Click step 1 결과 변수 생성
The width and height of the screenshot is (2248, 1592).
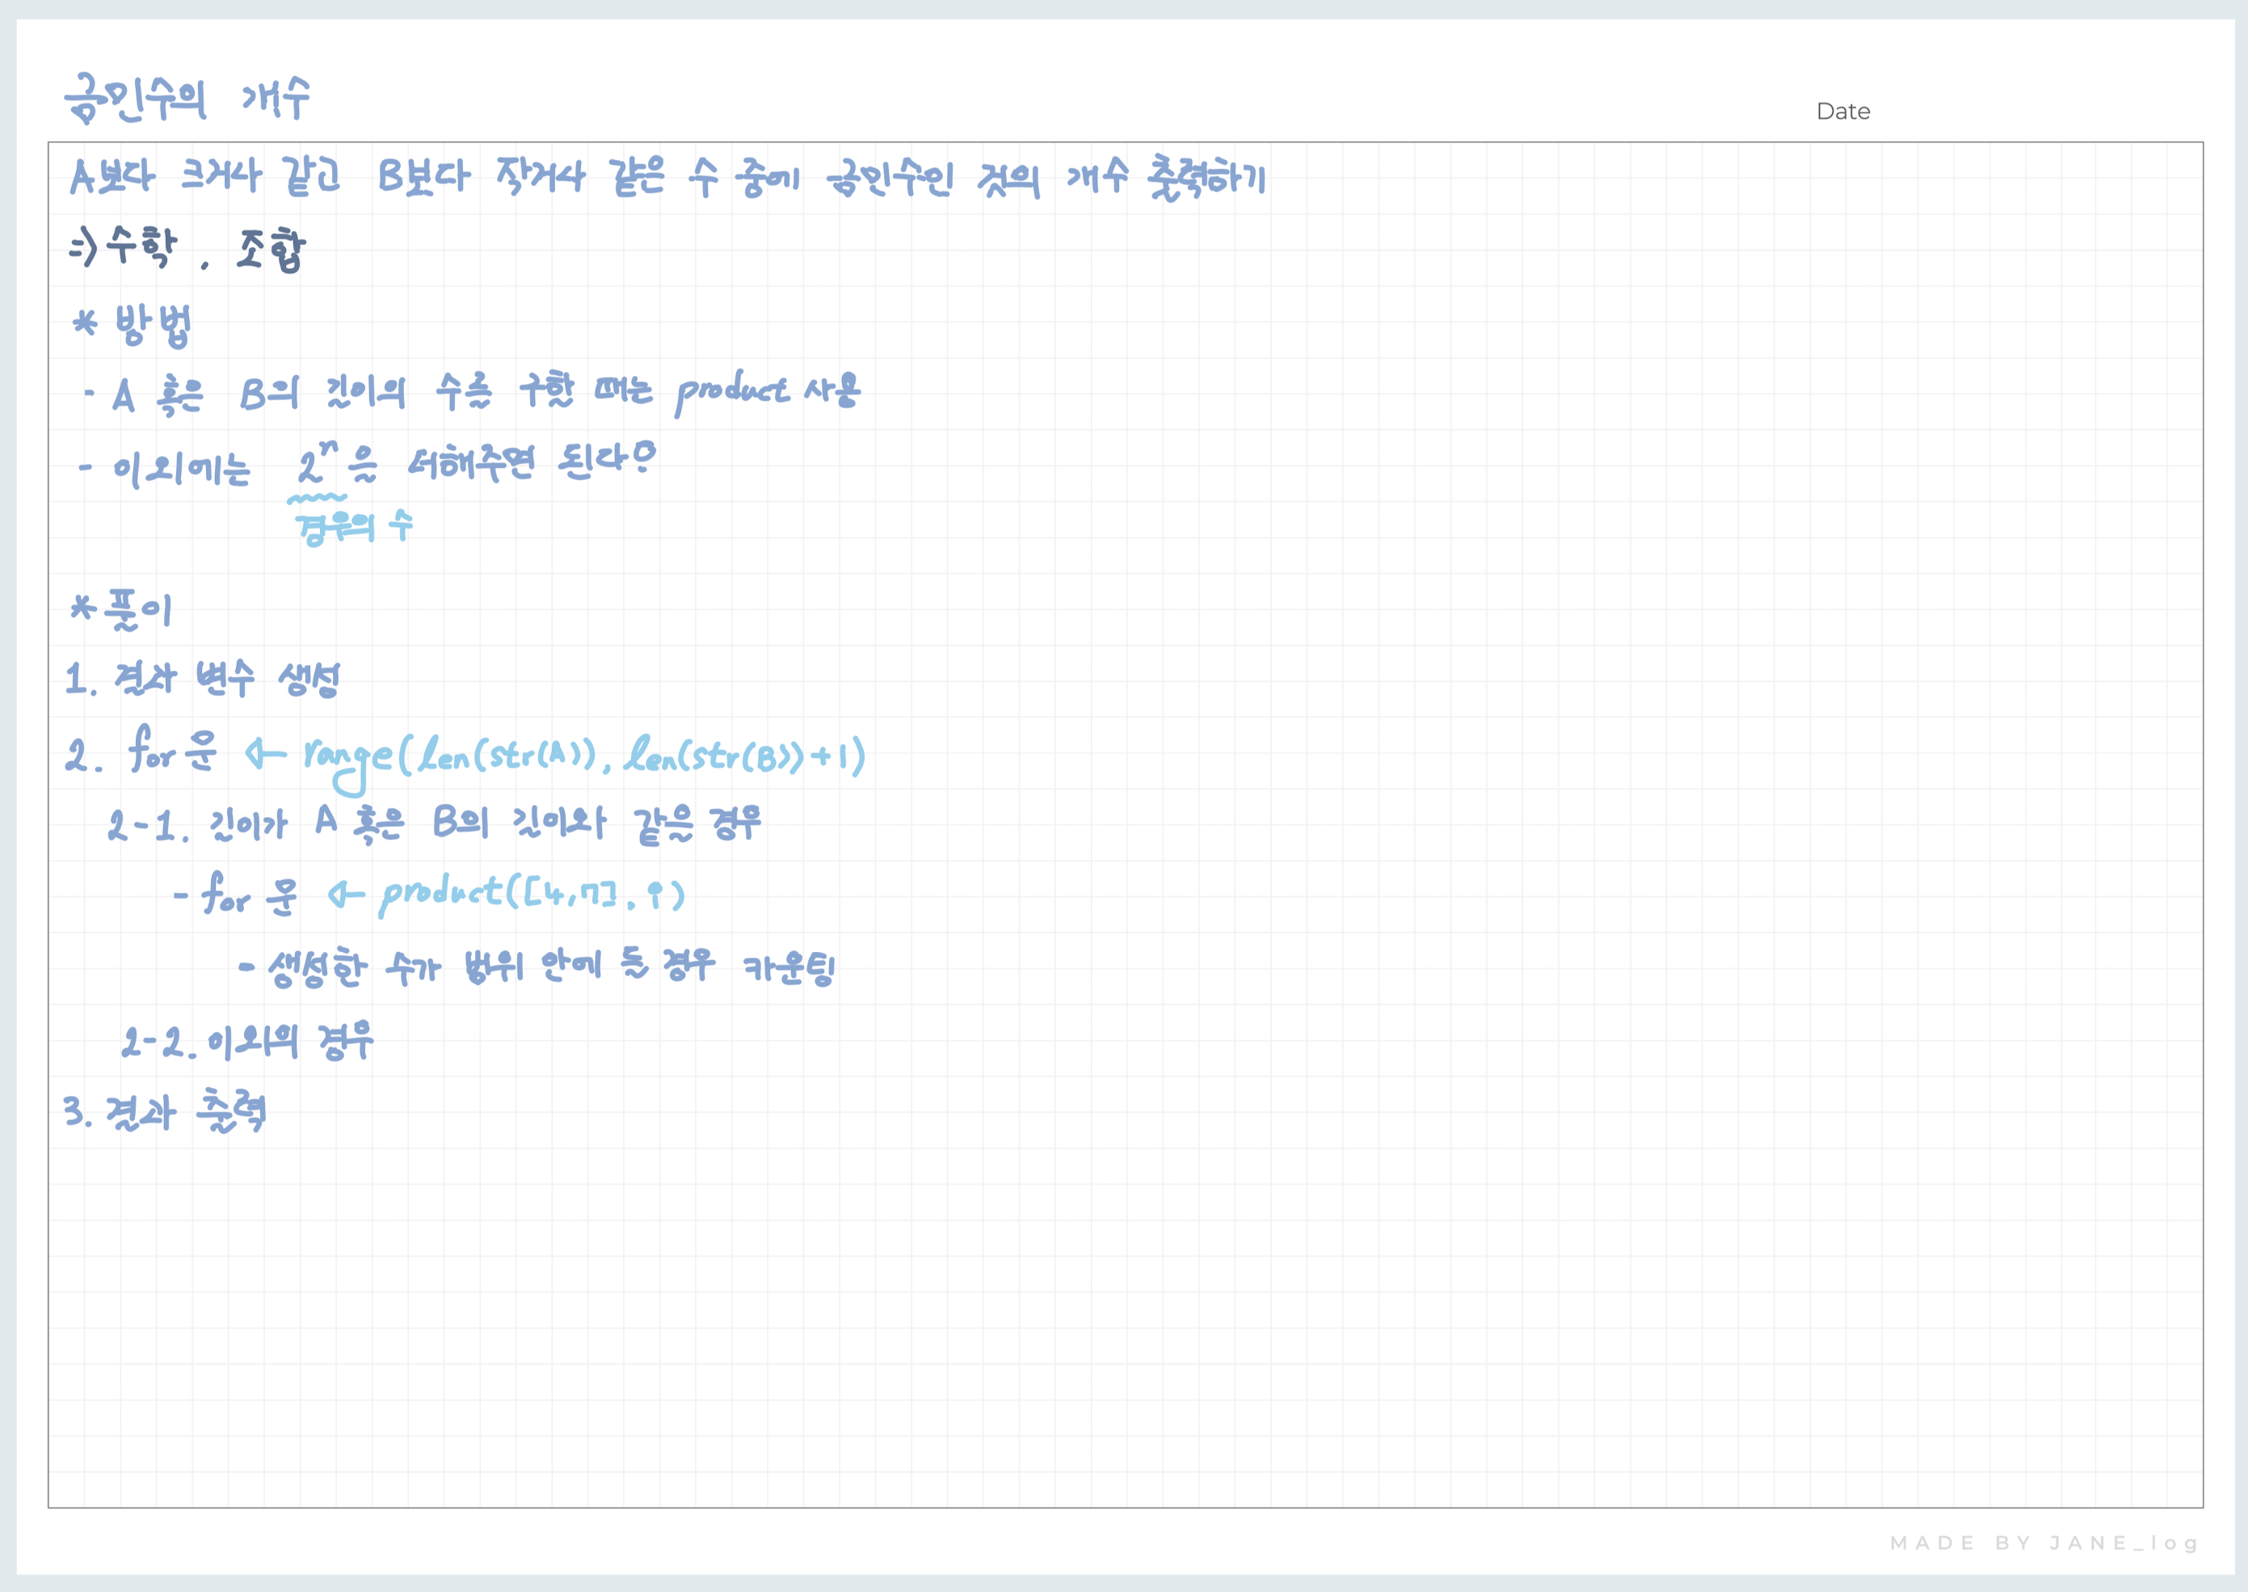[203, 678]
